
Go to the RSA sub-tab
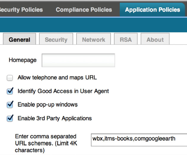(x=126, y=39)
